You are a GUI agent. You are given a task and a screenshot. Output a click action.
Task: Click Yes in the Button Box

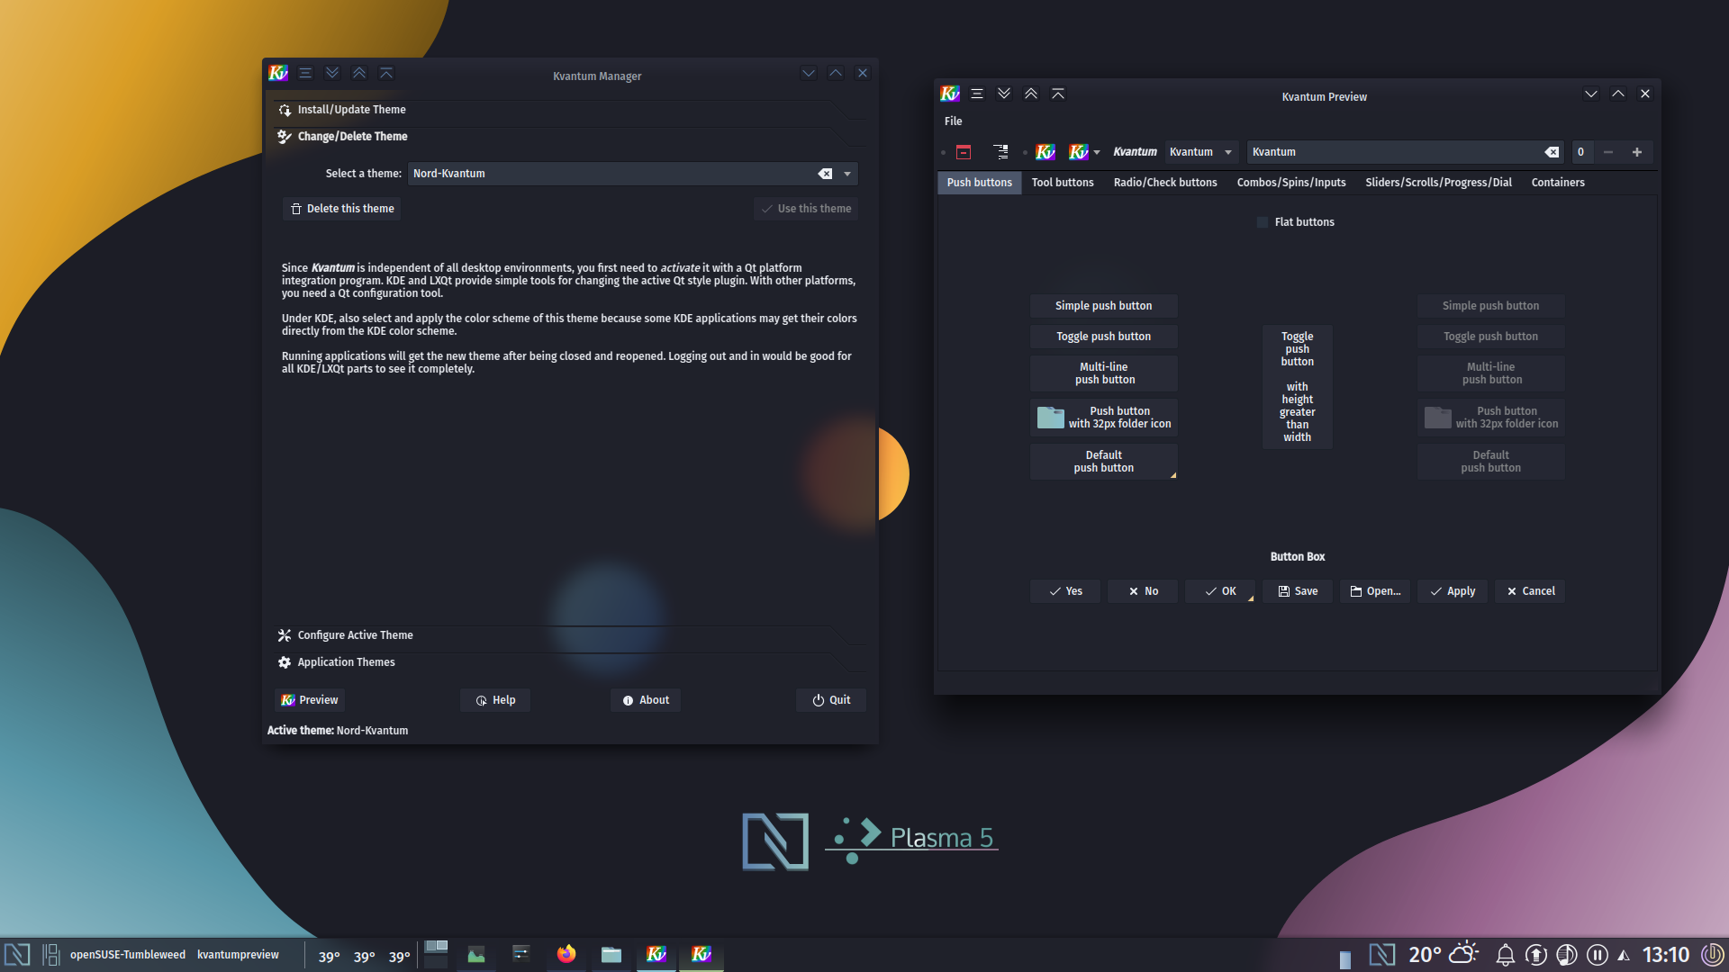pos(1065,591)
